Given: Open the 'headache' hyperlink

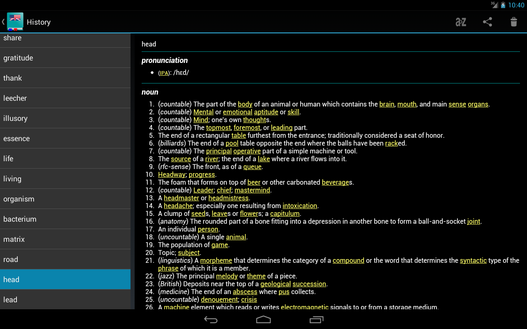Looking at the screenshot, I should pos(178,206).
